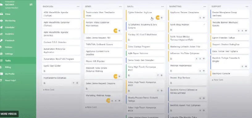Click plus icon on Kampanya #002 card

coord(162,91)
